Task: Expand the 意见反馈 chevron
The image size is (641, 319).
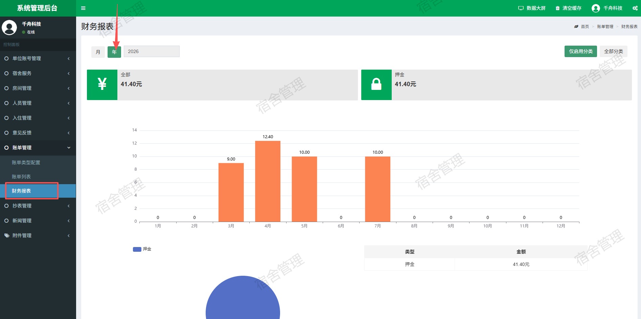Action: click(69, 133)
